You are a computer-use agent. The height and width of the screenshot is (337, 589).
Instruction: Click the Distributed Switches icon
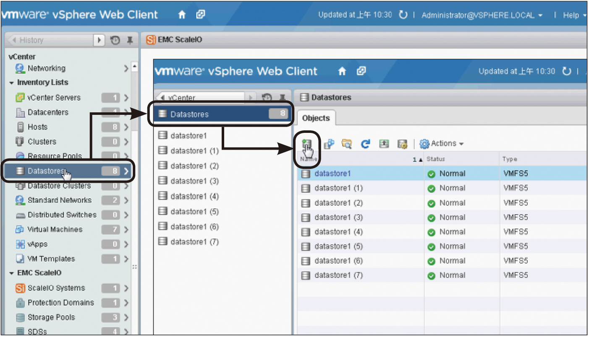[21, 215]
